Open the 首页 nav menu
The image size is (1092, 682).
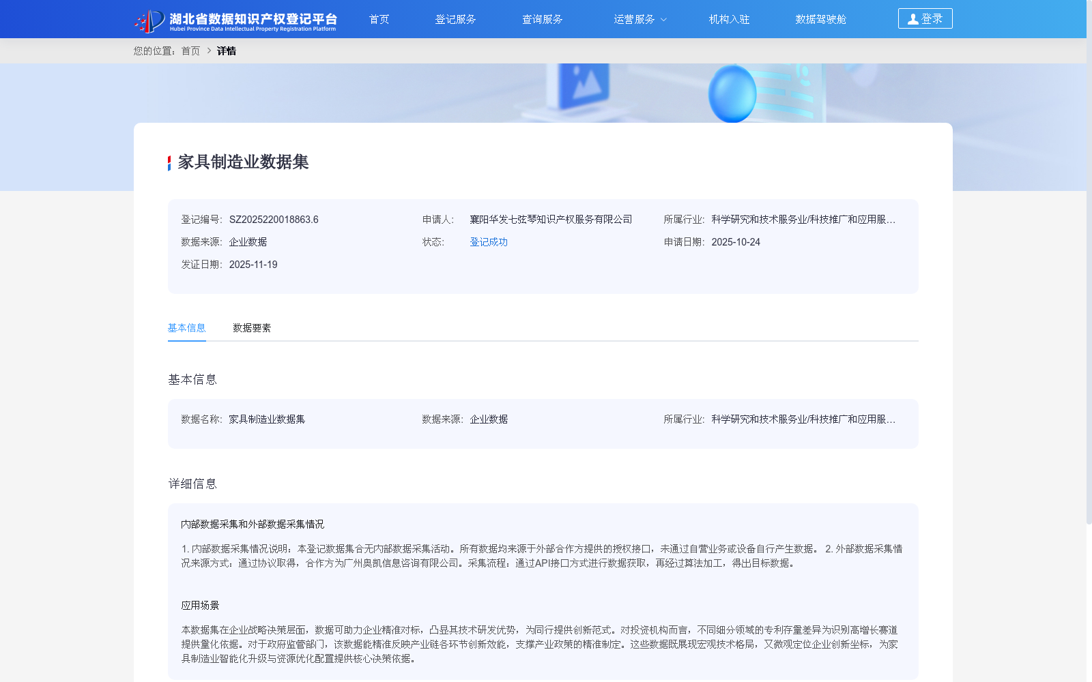click(x=379, y=19)
